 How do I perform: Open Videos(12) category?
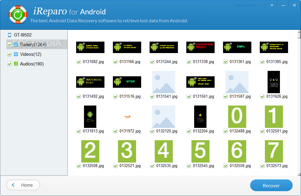tap(31, 54)
